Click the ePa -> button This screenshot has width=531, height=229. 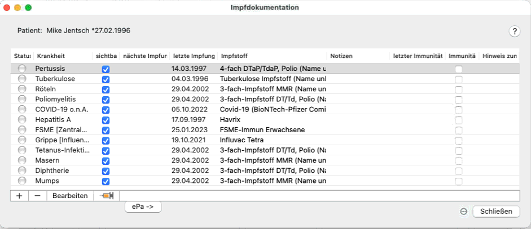tap(143, 206)
